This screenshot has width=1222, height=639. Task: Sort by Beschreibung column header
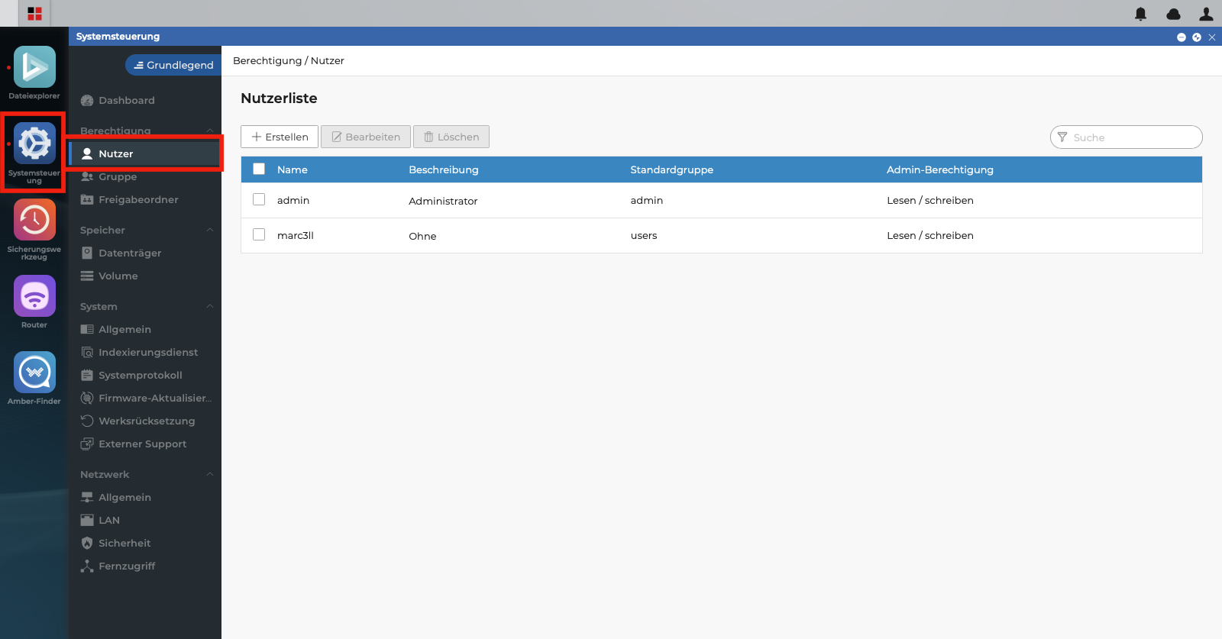point(444,169)
